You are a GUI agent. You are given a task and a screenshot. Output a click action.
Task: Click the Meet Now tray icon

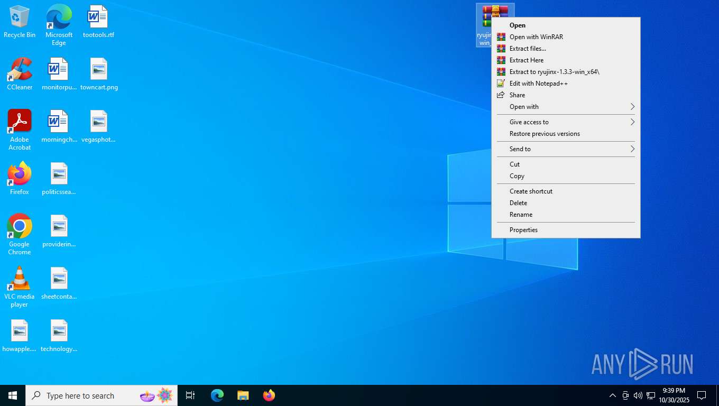coord(625,395)
